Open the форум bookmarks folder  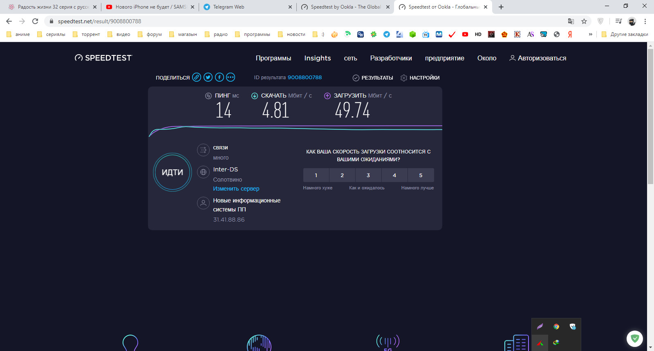(x=150, y=34)
